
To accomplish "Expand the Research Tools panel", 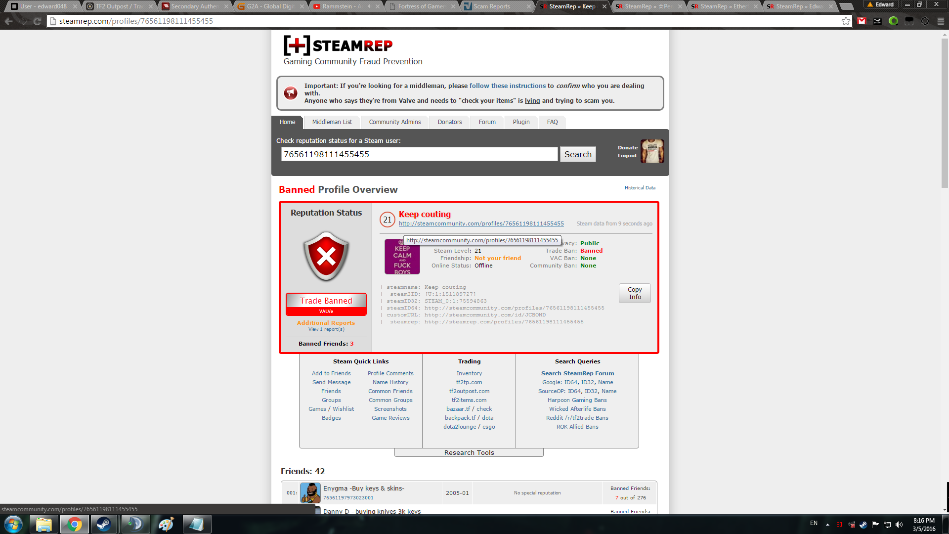I will point(469,453).
